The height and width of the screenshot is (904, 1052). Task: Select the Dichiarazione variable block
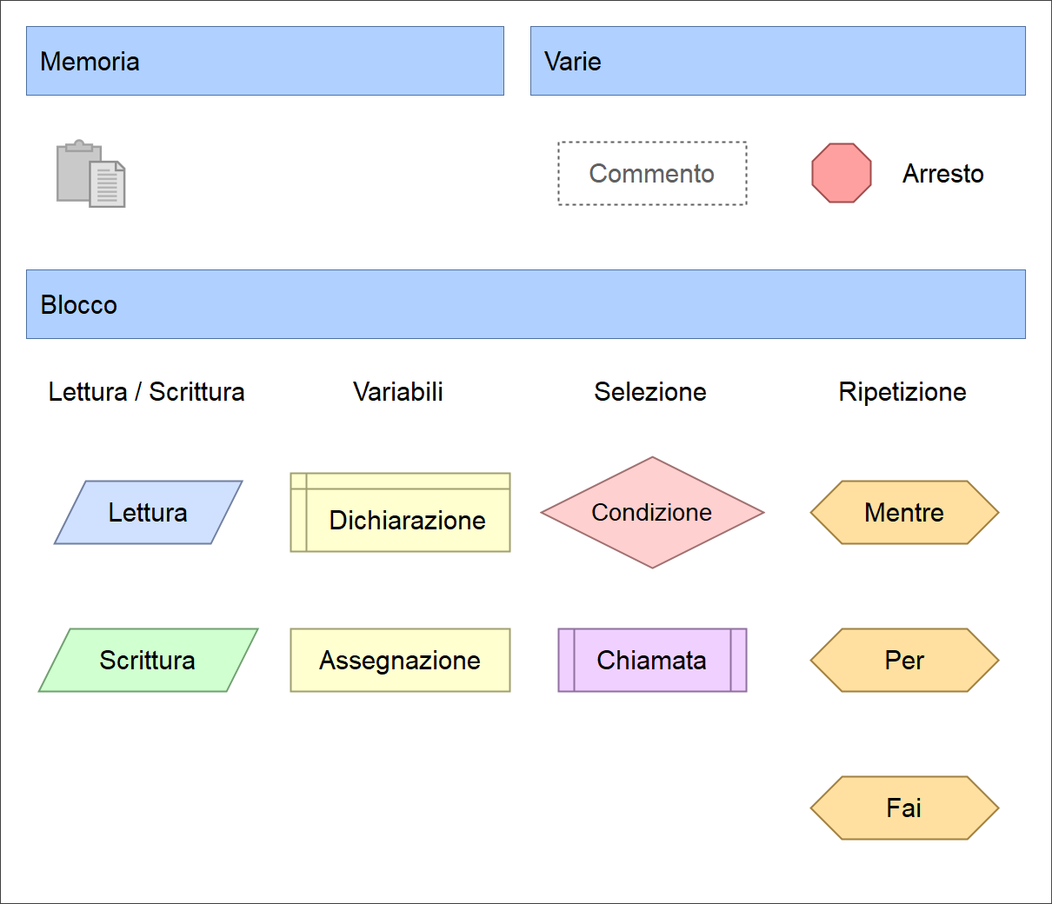400,513
